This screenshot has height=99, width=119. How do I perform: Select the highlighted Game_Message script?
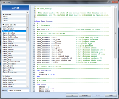tap(14, 31)
